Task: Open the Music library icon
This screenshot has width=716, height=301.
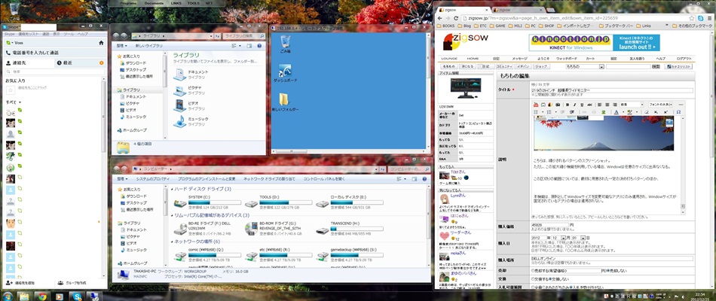Action: click(180, 120)
